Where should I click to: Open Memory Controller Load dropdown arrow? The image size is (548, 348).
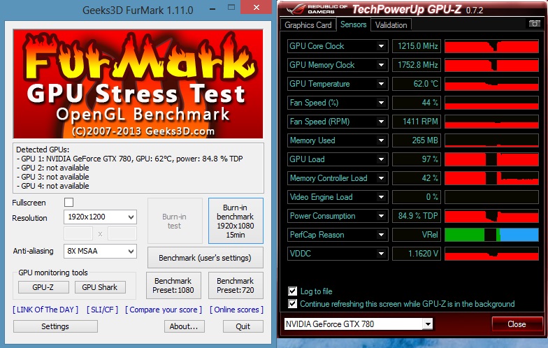point(382,178)
